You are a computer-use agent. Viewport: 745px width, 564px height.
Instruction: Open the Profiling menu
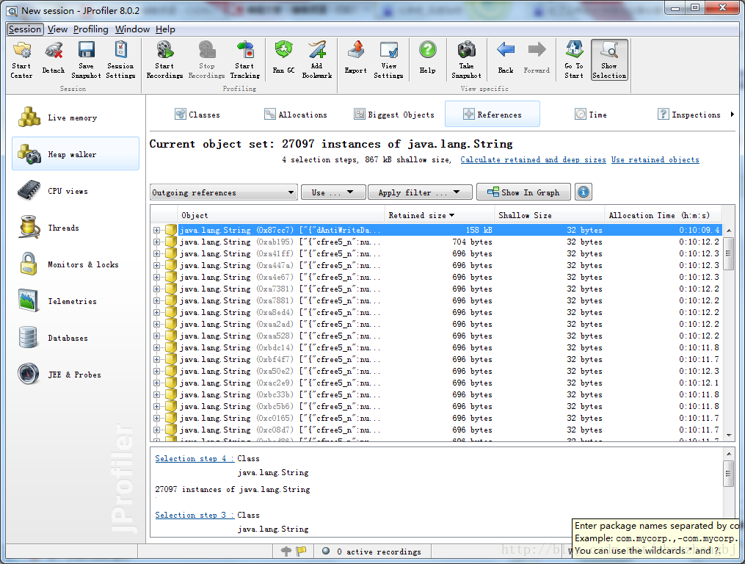click(x=91, y=29)
